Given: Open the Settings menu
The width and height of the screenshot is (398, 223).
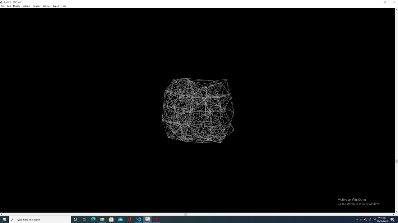Looking at the screenshot, I should 46,6.
